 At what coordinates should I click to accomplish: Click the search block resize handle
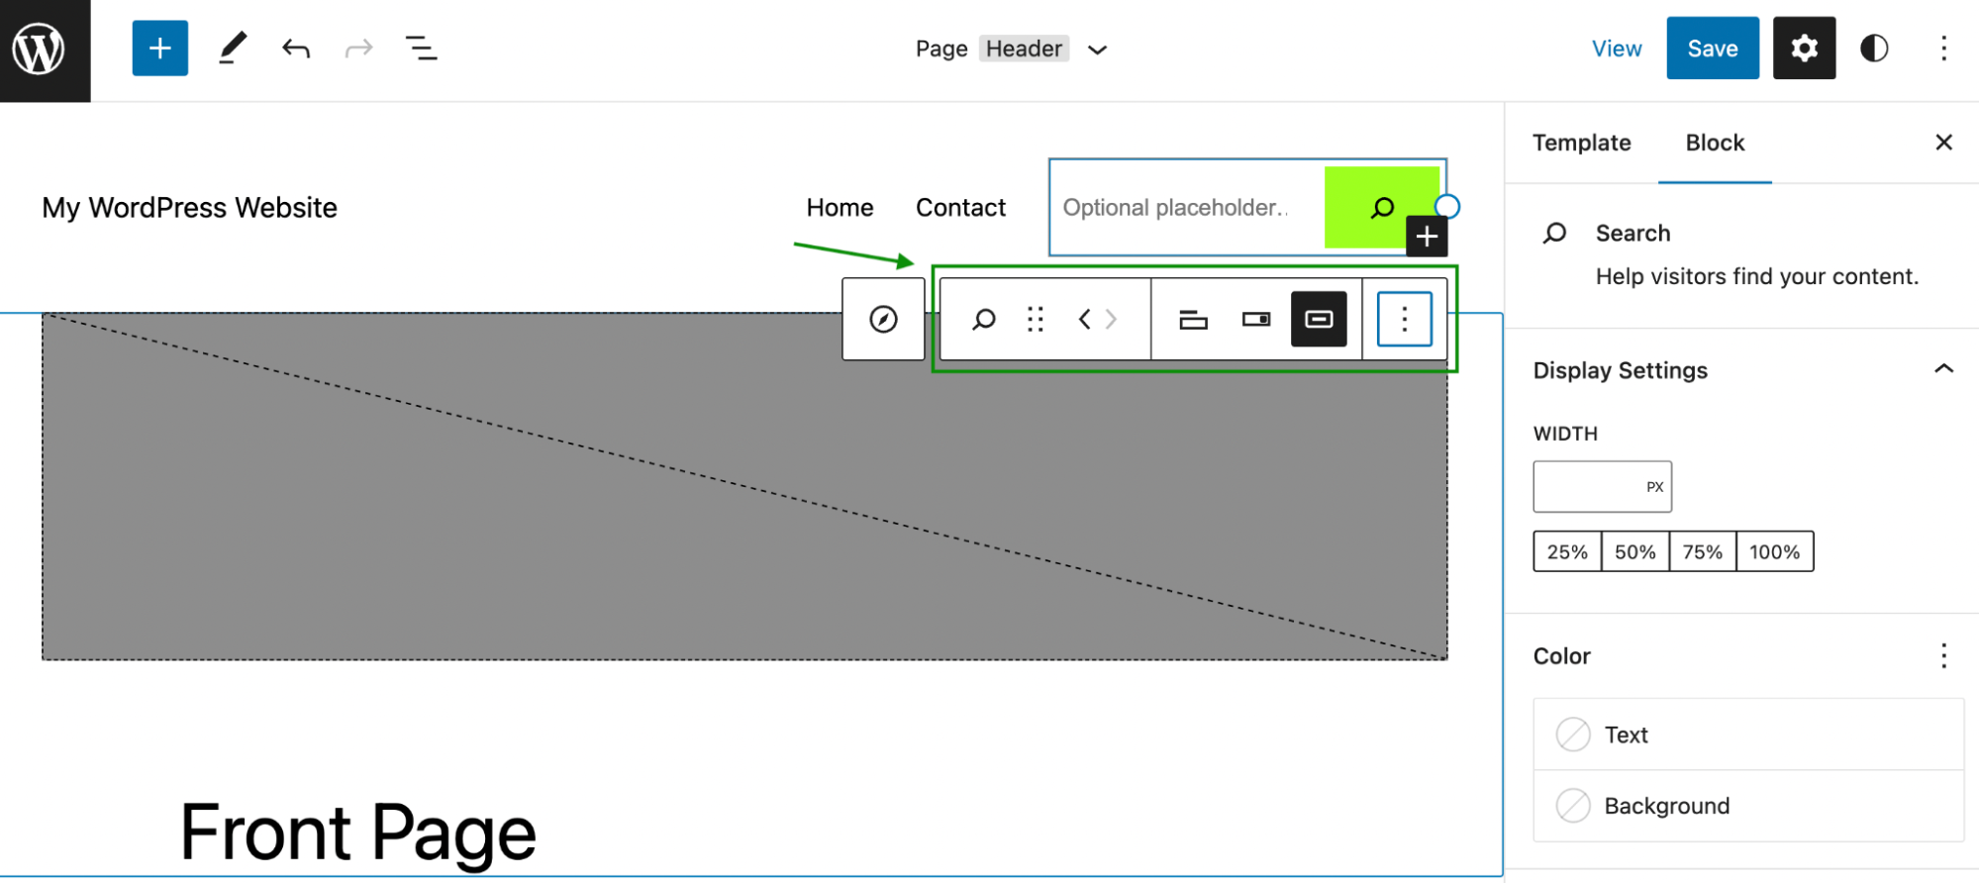[x=1447, y=206]
